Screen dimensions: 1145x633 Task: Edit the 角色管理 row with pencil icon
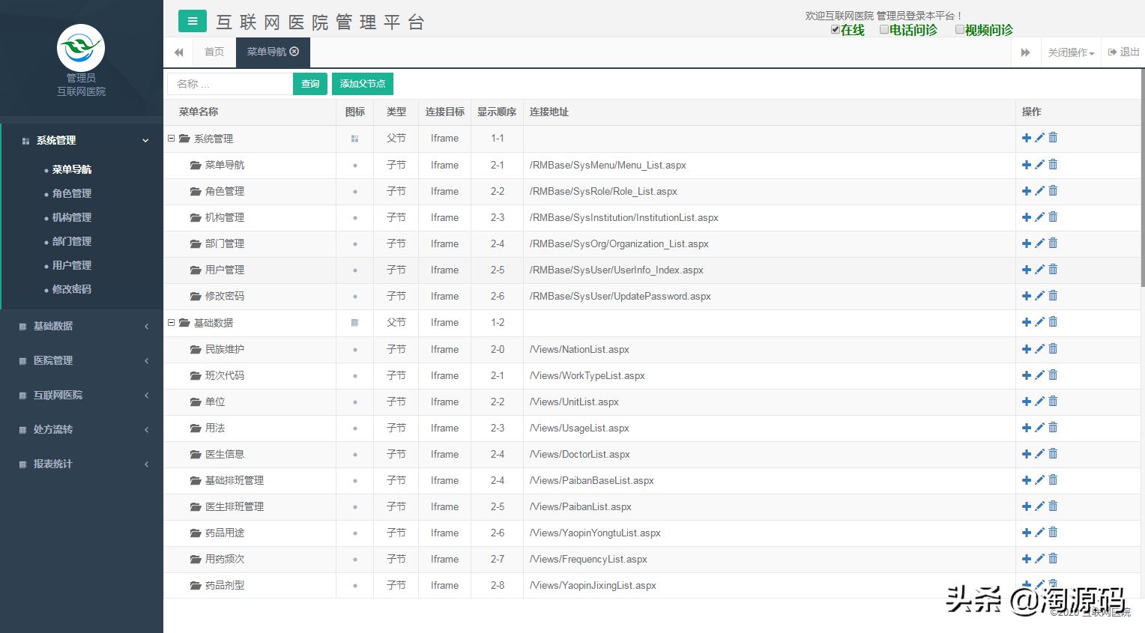1039,191
